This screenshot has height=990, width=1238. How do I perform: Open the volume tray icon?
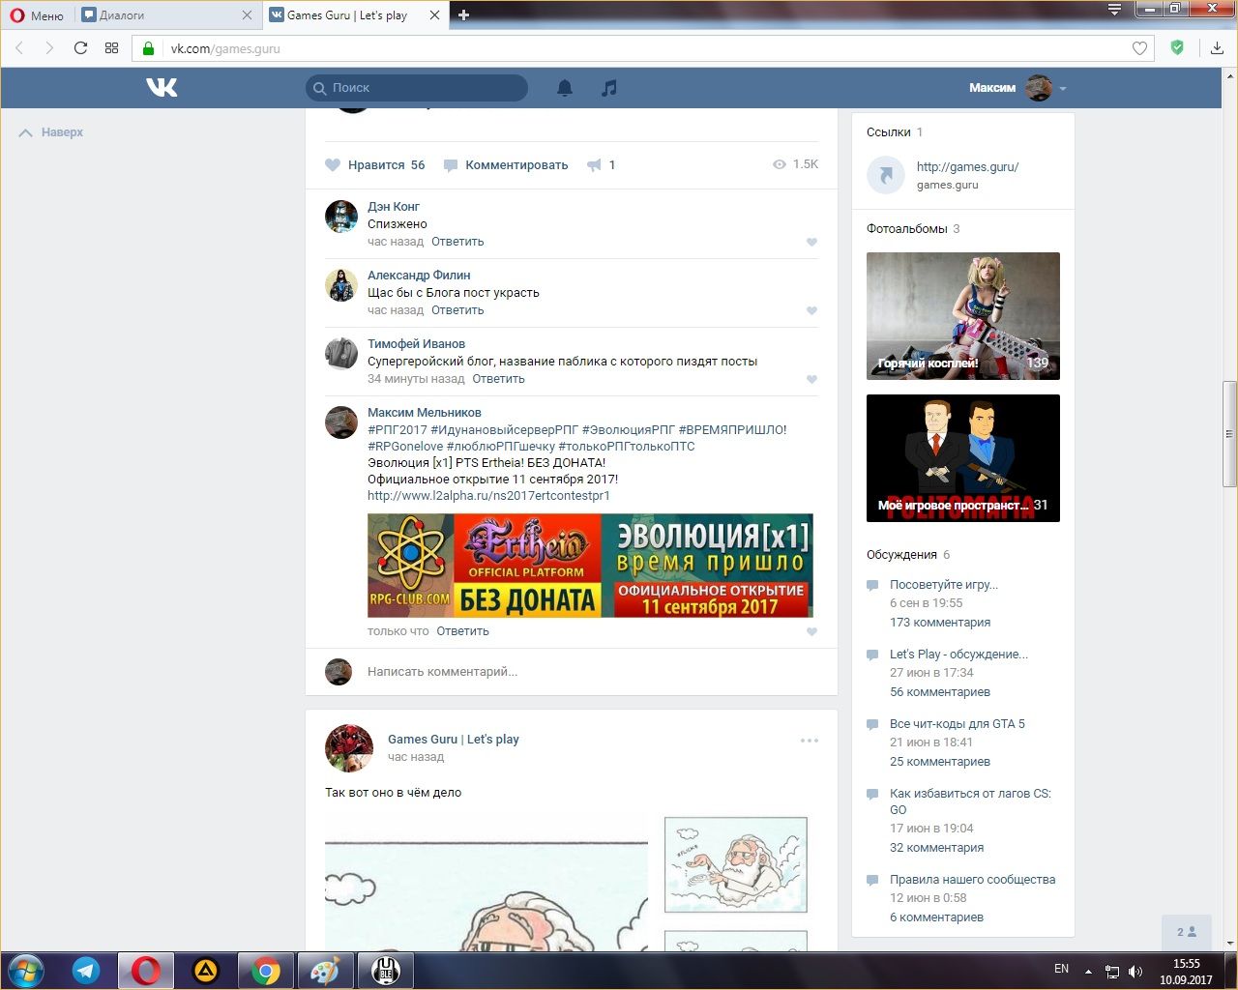coord(1135,971)
